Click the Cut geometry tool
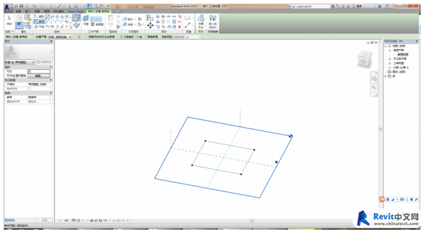Screen dimensions: 425x231 coord(128,19)
